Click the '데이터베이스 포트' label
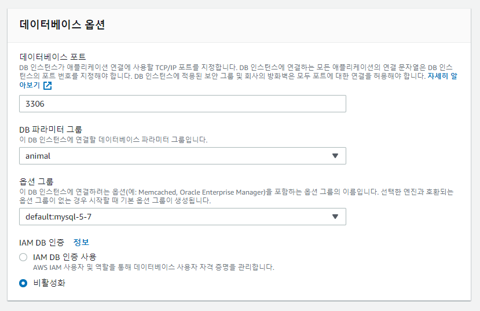 pyautogui.click(x=52, y=57)
